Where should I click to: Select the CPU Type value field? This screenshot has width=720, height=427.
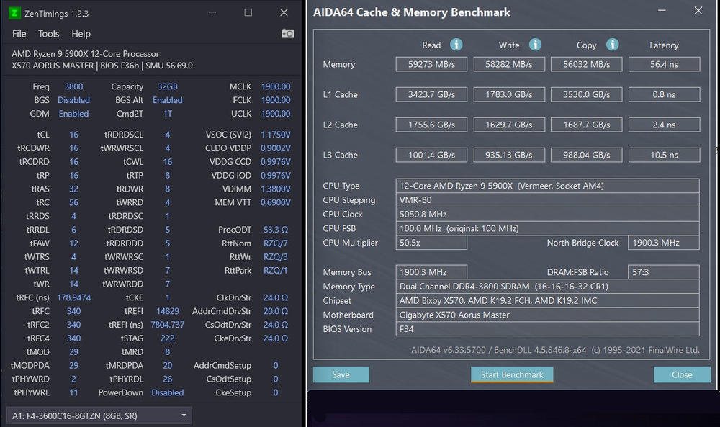547,186
